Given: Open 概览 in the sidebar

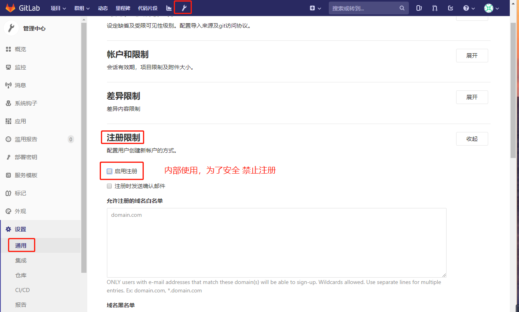Looking at the screenshot, I should [20, 49].
